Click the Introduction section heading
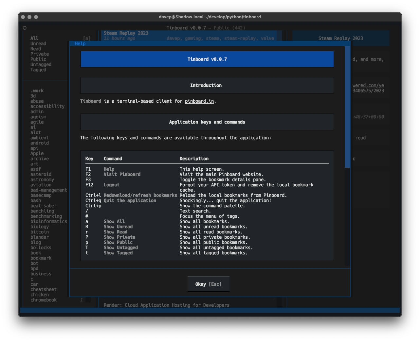 [207, 85]
